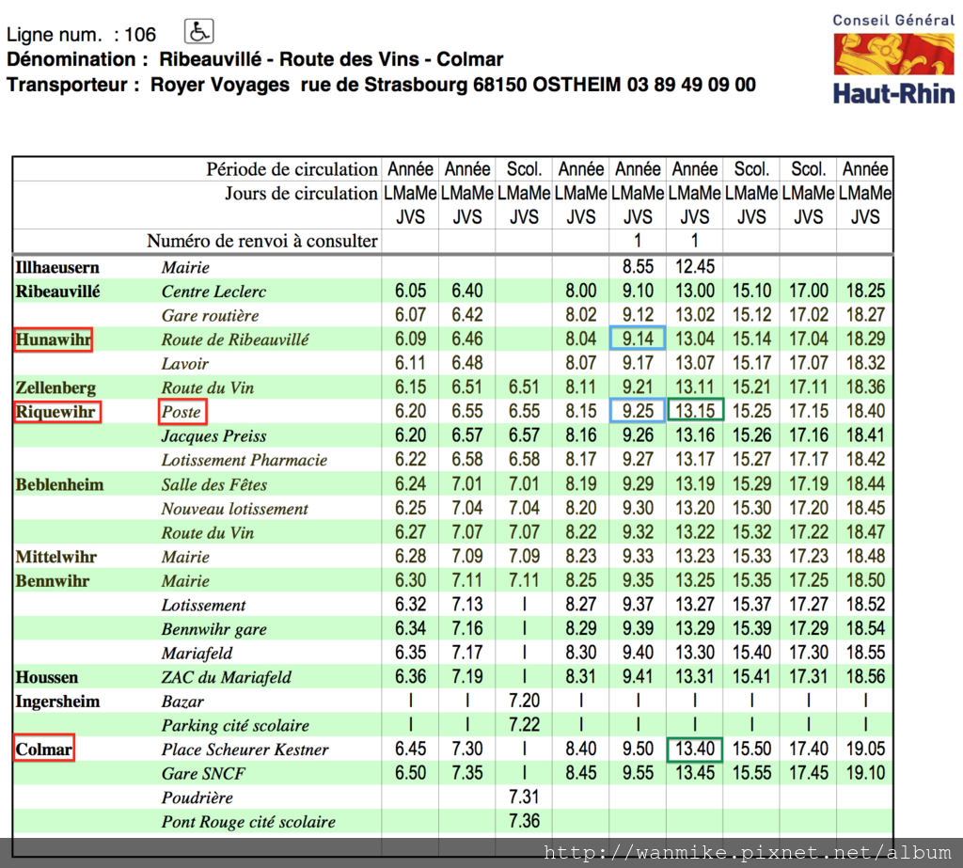The image size is (963, 868).
Task: Click the 19.10 Gare SNCF arrival time
Action: (865, 773)
